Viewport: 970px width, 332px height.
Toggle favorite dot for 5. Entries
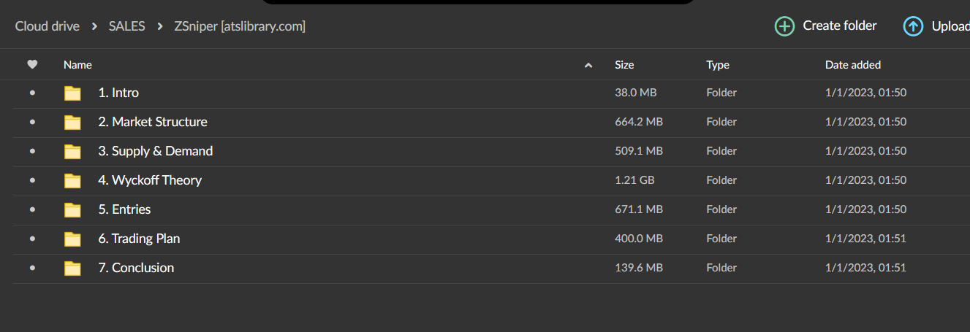[32, 209]
